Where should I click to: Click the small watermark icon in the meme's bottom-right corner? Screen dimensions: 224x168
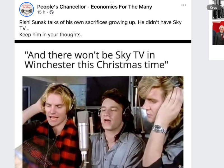coord(180,166)
